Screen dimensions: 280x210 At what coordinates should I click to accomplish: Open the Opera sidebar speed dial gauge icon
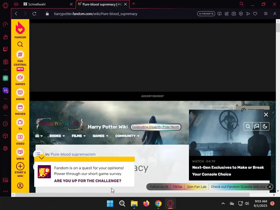[x=5, y=24]
